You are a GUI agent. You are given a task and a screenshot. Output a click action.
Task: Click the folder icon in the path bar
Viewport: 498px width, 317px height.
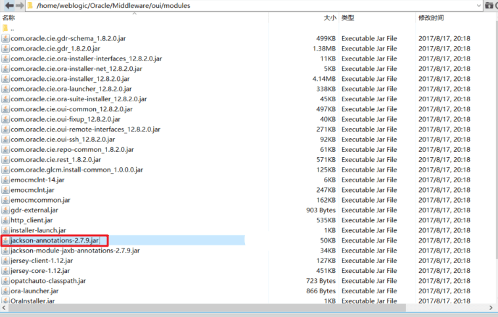coord(31,5)
